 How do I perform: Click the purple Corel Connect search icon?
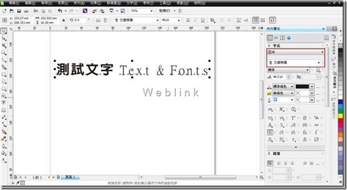[85, 11]
